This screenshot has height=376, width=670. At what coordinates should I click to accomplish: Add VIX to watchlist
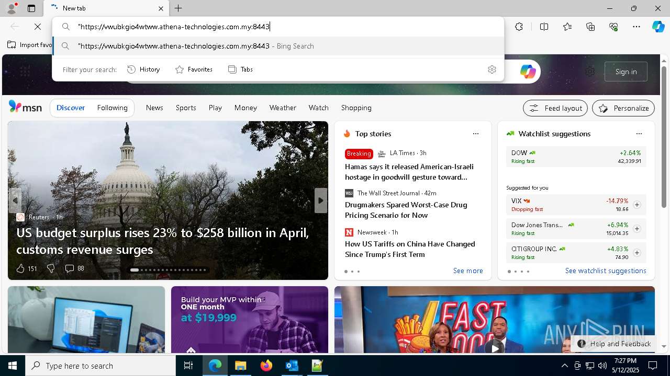pyautogui.click(x=637, y=205)
